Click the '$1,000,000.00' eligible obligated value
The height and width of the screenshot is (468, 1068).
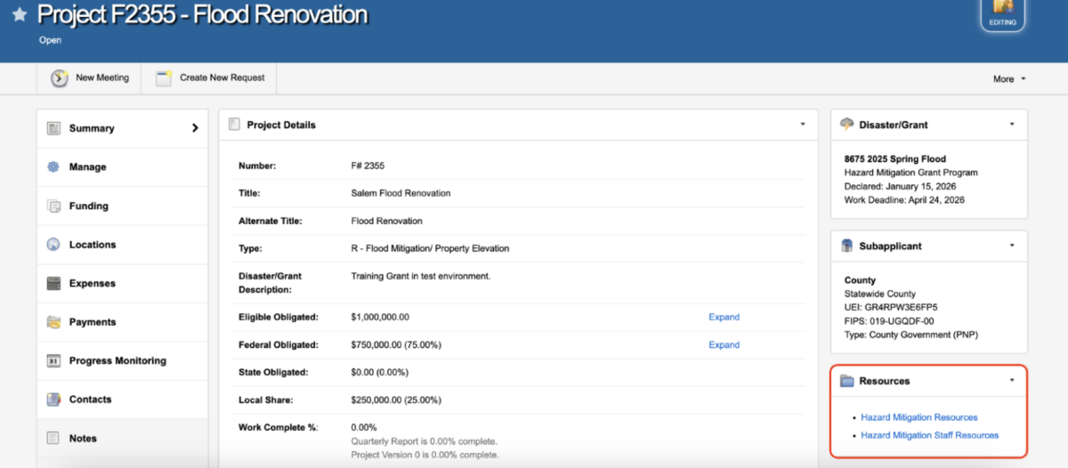pos(381,317)
